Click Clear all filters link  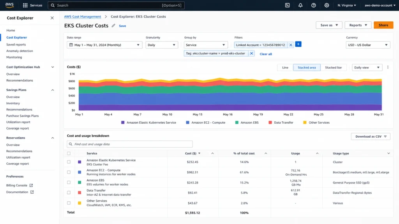(x=266, y=54)
